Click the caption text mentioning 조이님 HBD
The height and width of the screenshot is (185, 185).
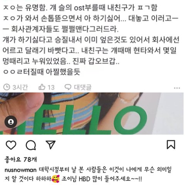[x=101, y=179]
